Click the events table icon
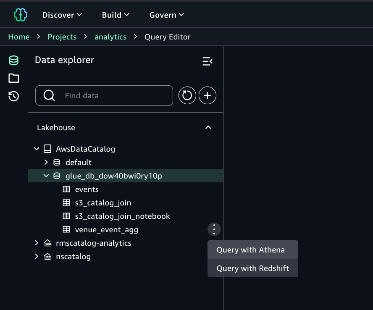The image size is (373, 310). [66, 189]
